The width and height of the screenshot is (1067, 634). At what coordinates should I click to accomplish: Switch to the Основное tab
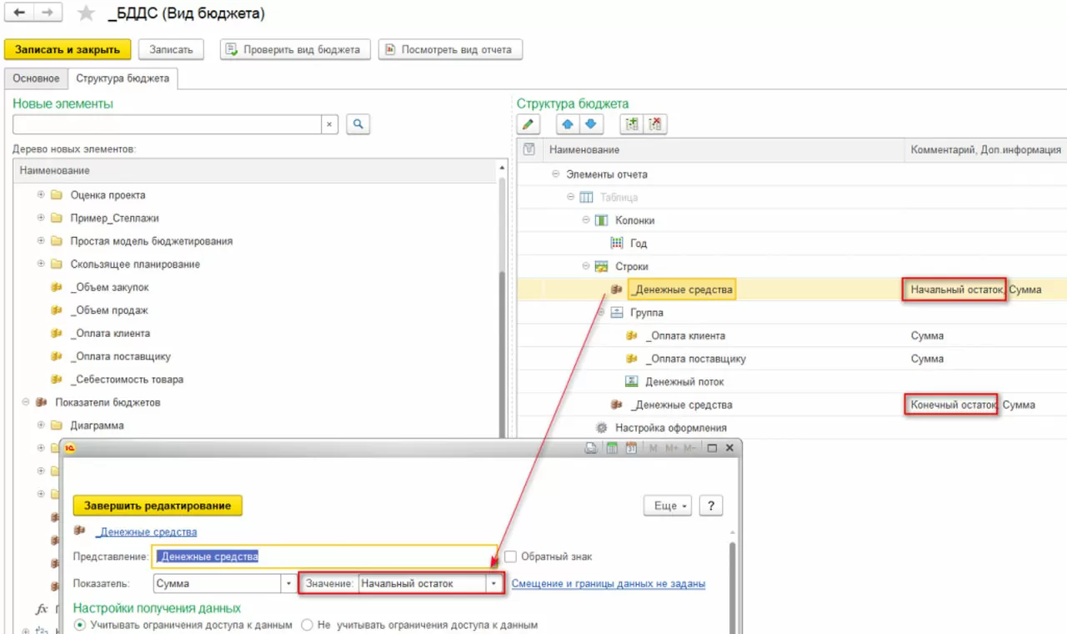[x=36, y=78]
